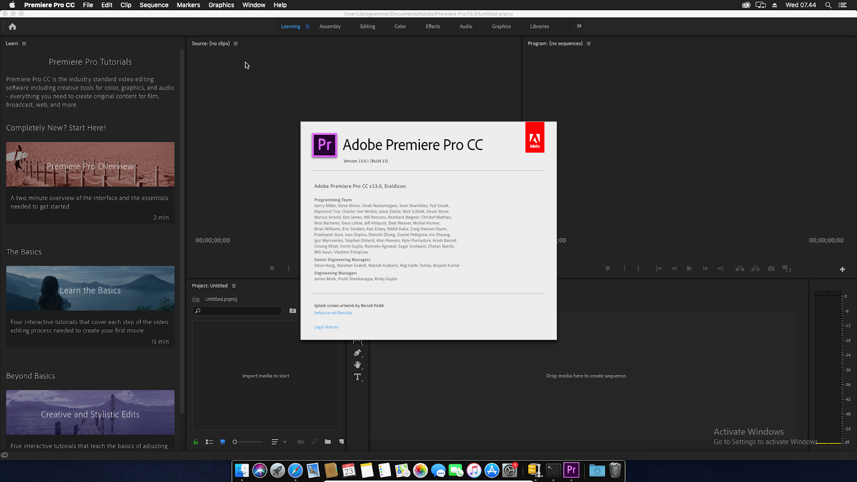This screenshot has width=857, height=482.
Task: Click the status icon at bottom-left corner
Action: (x=4, y=455)
